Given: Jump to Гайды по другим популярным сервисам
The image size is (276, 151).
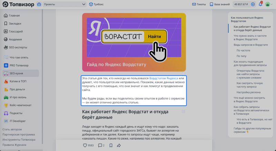Looking at the screenshot, I should pyautogui.click(x=252, y=130).
